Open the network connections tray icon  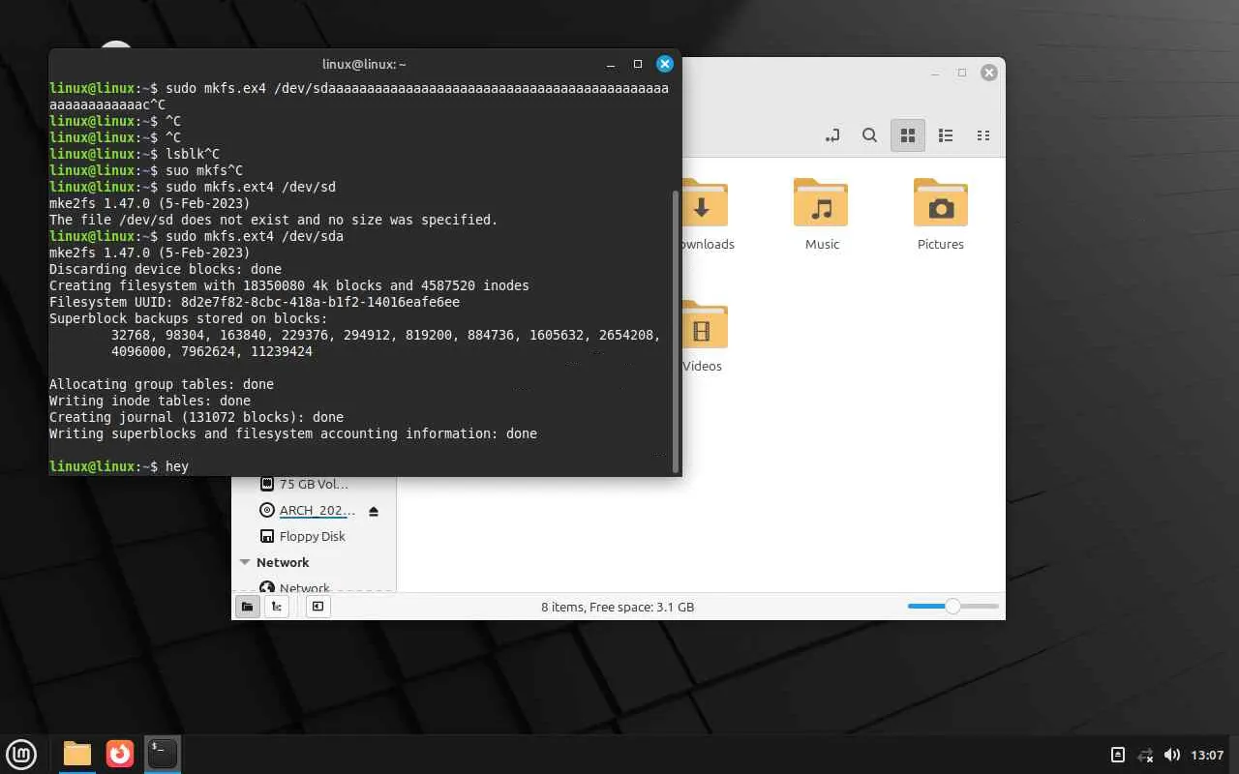(x=1145, y=755)
